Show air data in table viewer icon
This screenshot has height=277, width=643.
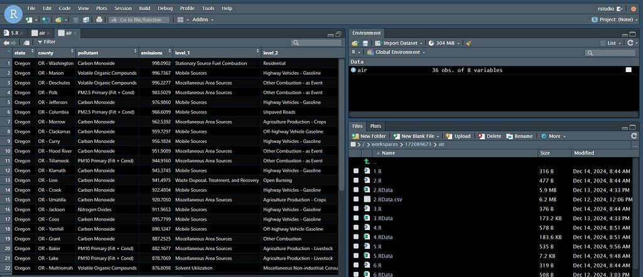628,70
